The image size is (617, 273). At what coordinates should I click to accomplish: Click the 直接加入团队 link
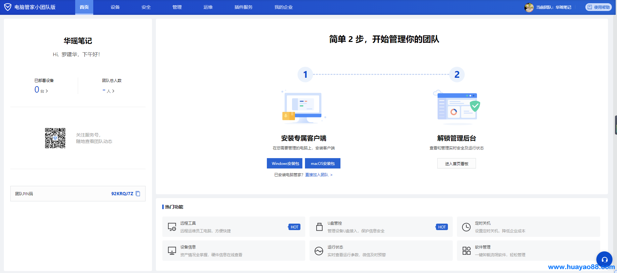319,175
